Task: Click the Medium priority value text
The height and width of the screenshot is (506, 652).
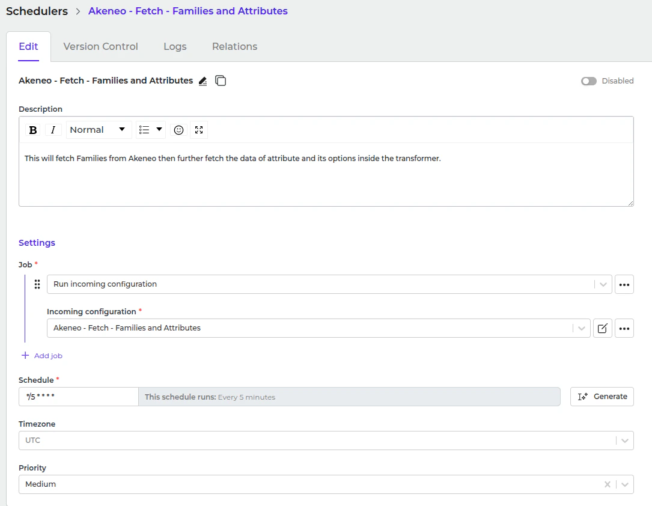Action: (x=40, y=484)
